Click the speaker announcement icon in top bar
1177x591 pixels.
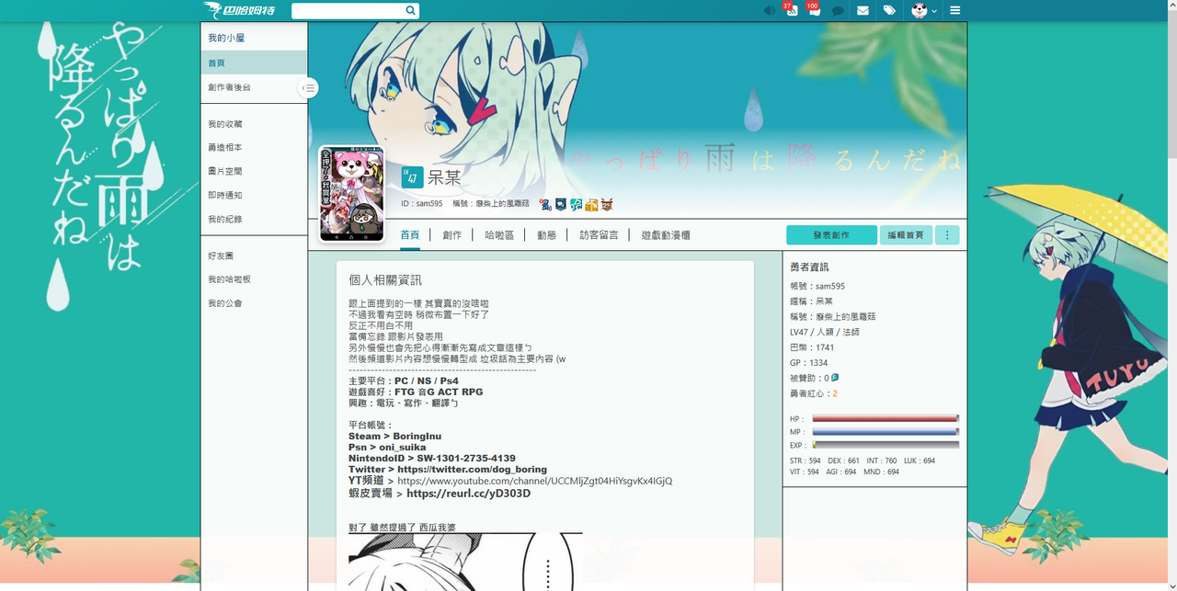pyautogui.click(x=769, y=11)
